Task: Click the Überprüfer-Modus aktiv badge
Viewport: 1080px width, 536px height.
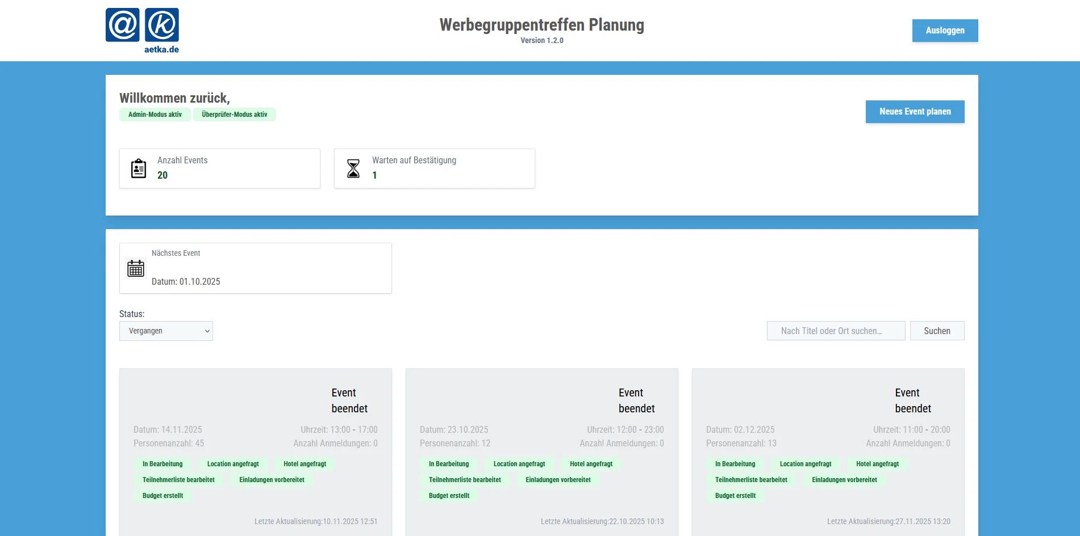Action: click(234, 115)
